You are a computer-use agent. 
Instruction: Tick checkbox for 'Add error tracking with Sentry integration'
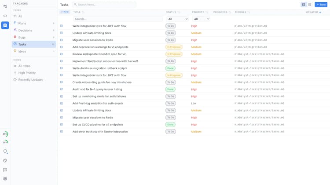[62, 132]
